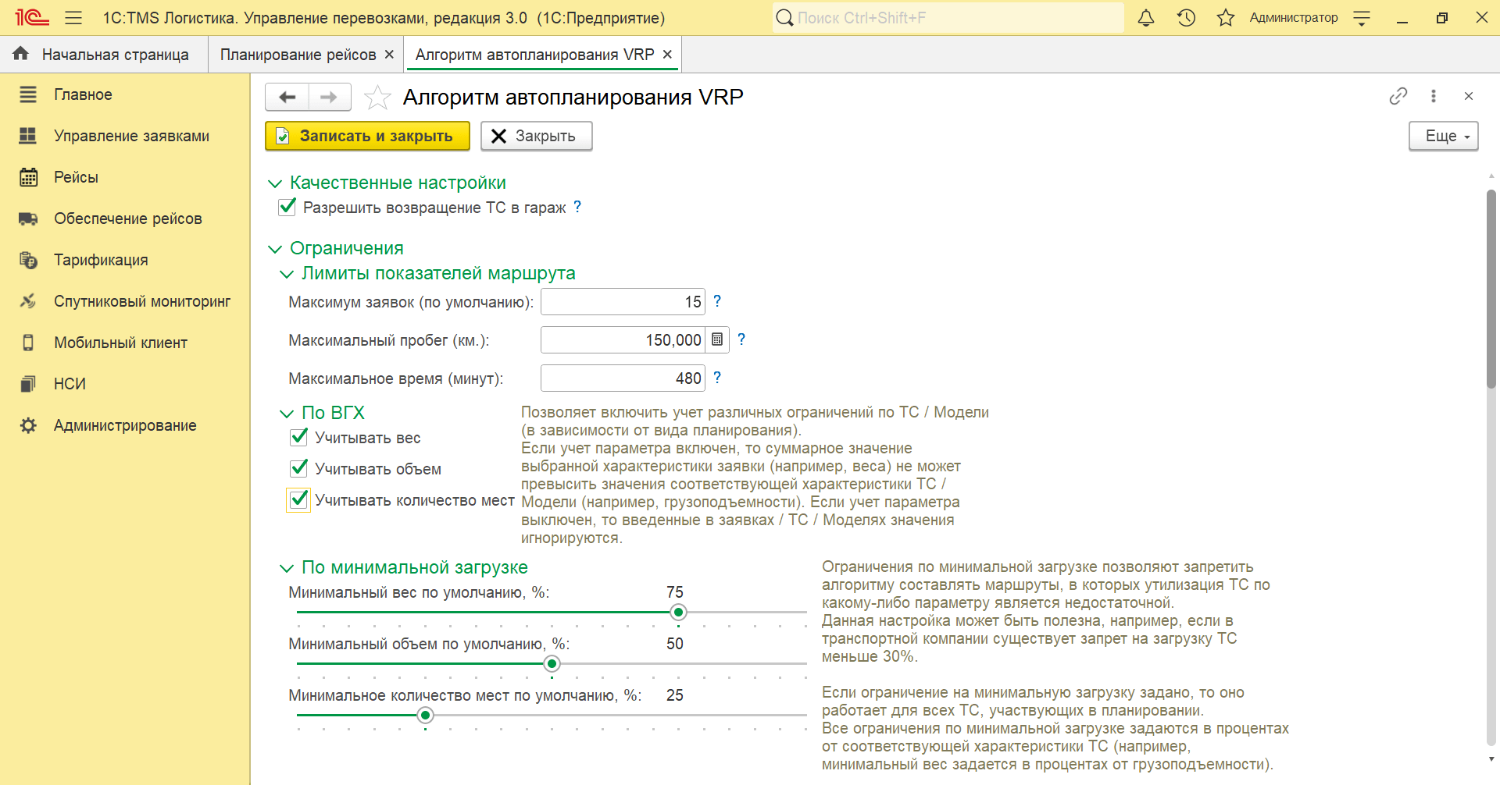Screen dimensions: 1500x785
Task: Open calculator for Максимальный пробег field
Action: [717, 340]
